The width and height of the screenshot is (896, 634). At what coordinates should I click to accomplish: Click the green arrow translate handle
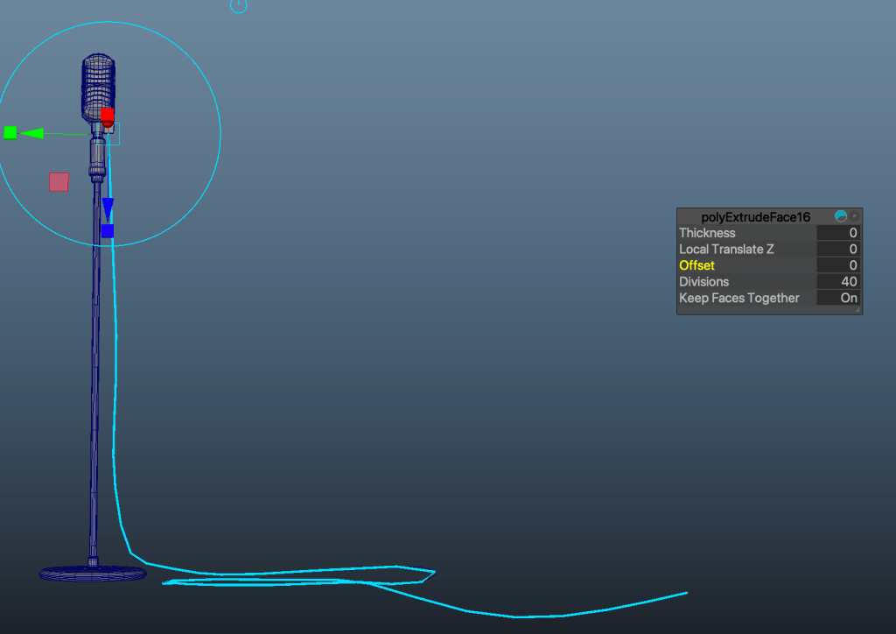(x=32, y=133)
